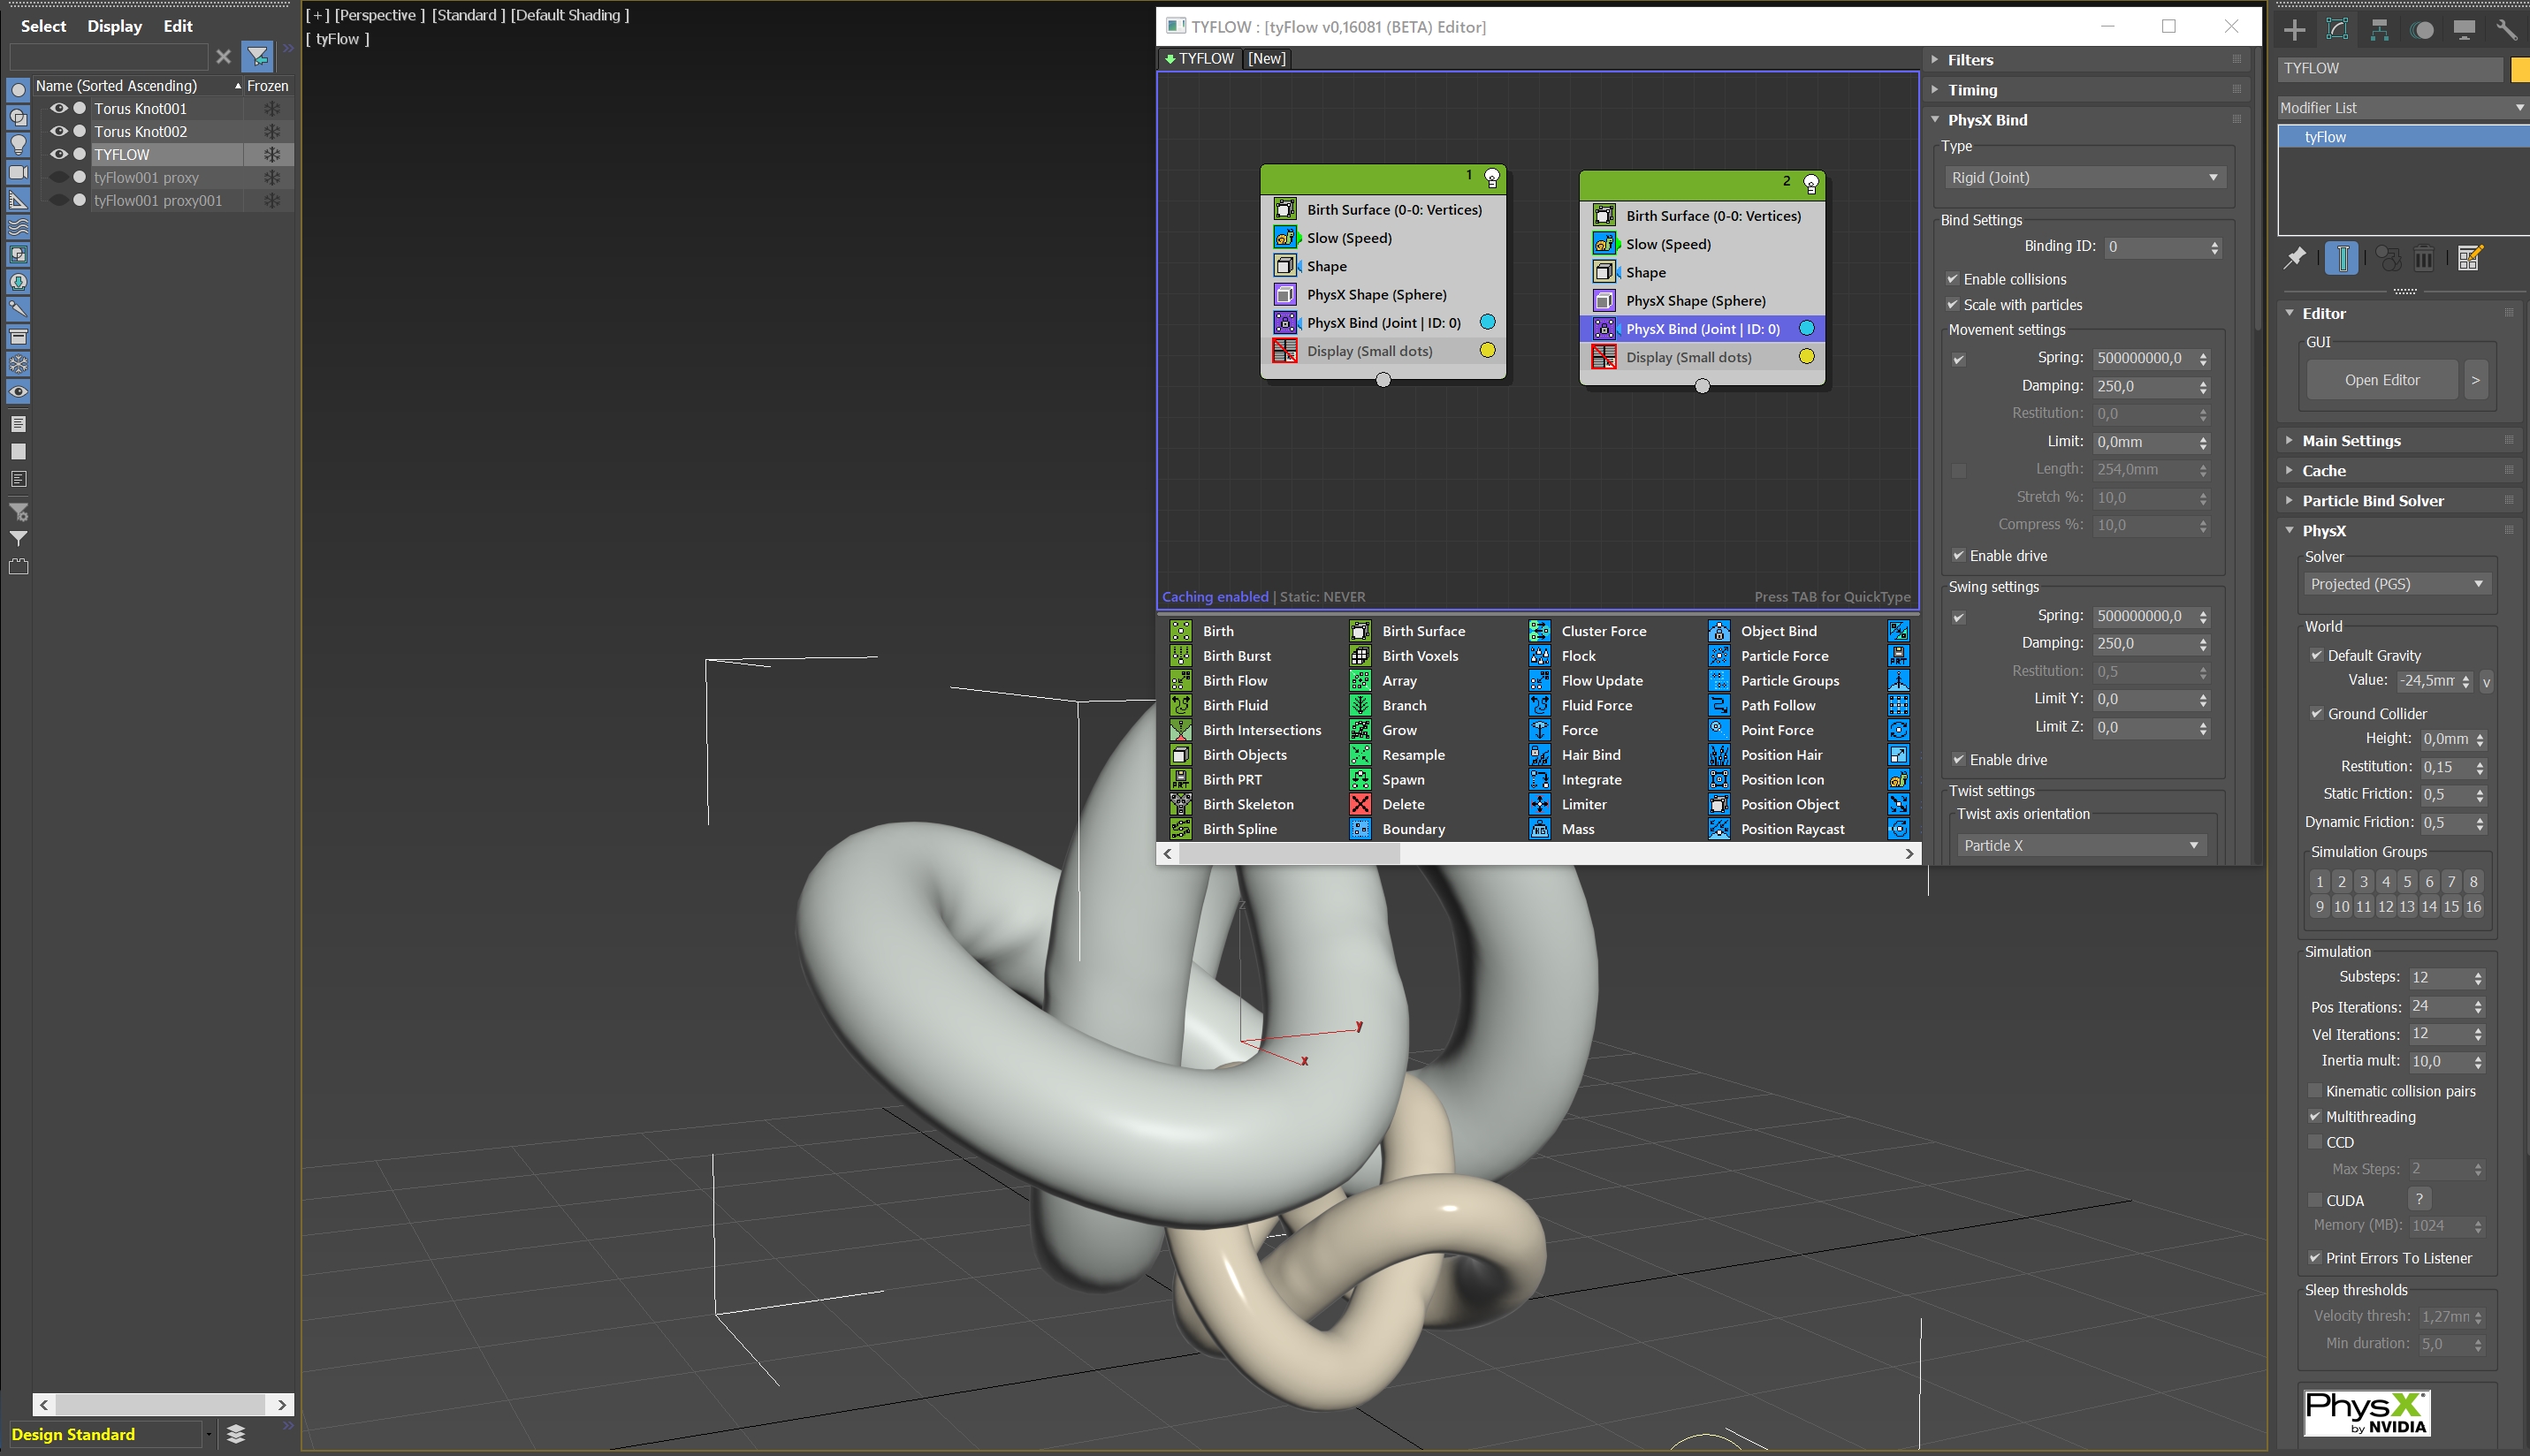
Task: Click Remove modifier trash icon
Action: pyautogui.click(x=2423, y=258)
